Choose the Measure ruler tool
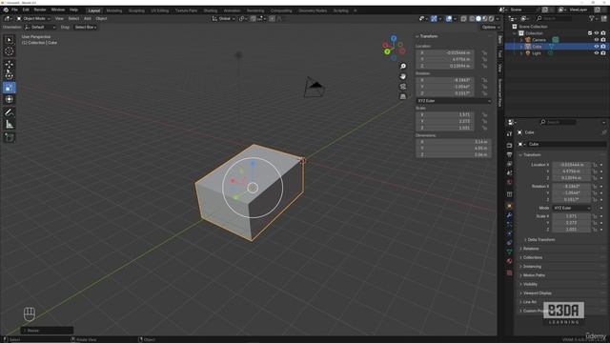610x343 pixels. pyautogui.click(x=9, y=124)
